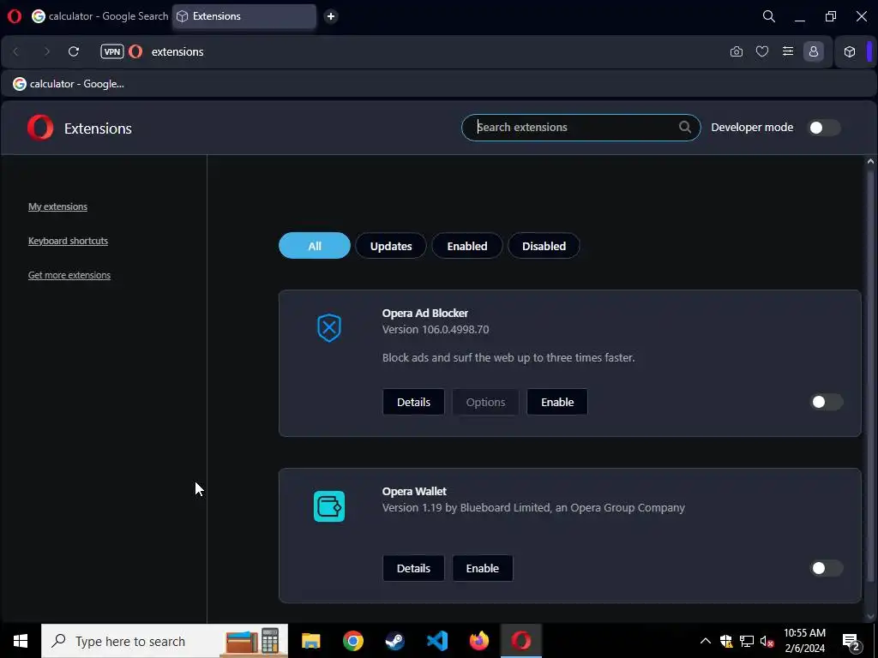Open the extensions cube icon in toolbar
This screenshot has width=878, height=658.
click(x=850, y=51)
